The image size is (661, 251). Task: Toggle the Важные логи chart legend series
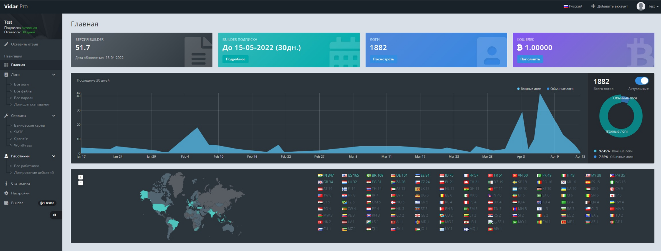pyautogui.click(x=529, y=89)
